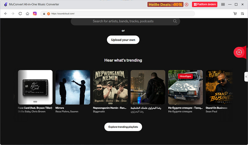
Task: Click Stand On Business track title
Action: 216,108
